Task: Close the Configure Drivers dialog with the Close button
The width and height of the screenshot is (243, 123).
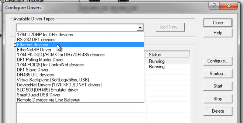Action: 218,23
